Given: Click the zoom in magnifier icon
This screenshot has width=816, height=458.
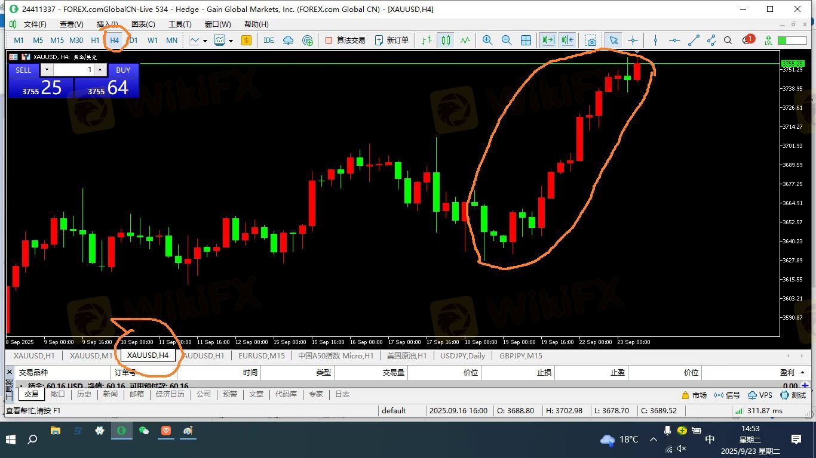Looking at the screenshot, I should pos(487,41).
